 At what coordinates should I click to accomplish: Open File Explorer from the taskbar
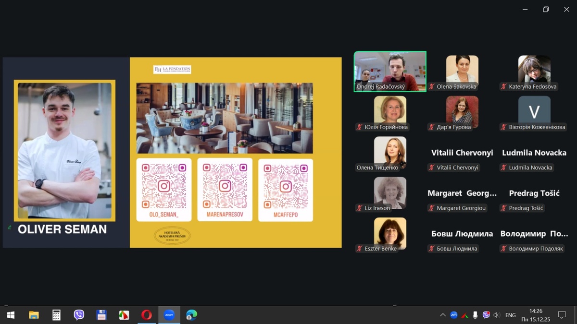[x=34, y=315]
